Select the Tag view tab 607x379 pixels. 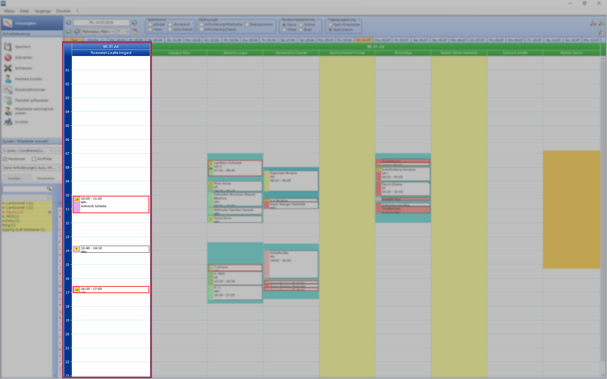click(74, 40)
